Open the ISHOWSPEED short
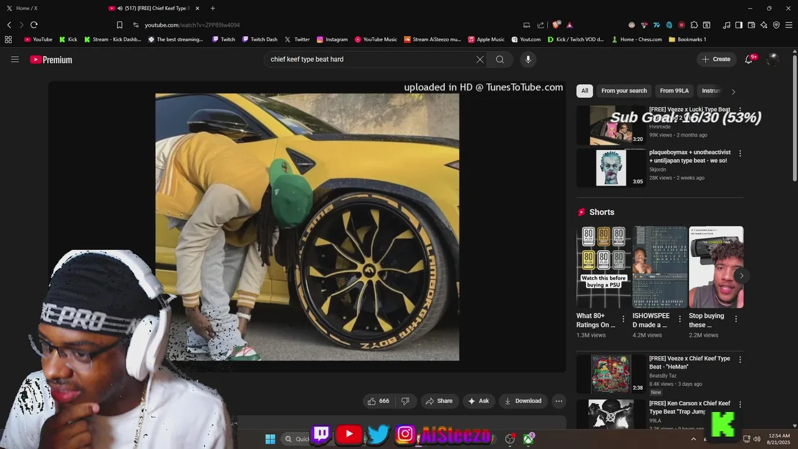 [660, 267]
